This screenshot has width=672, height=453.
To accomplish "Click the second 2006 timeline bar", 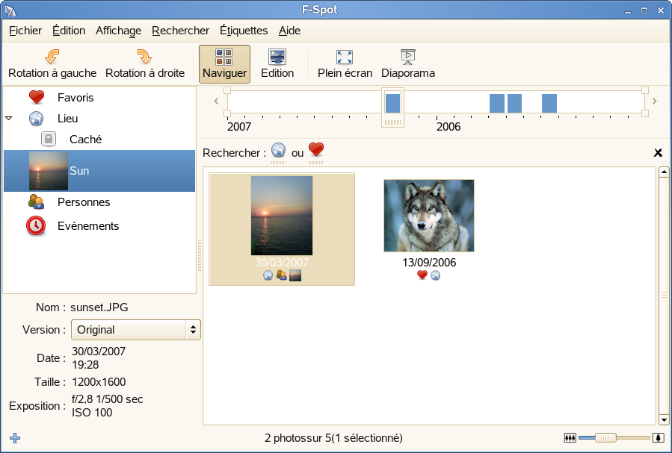I will coord(514,104).
